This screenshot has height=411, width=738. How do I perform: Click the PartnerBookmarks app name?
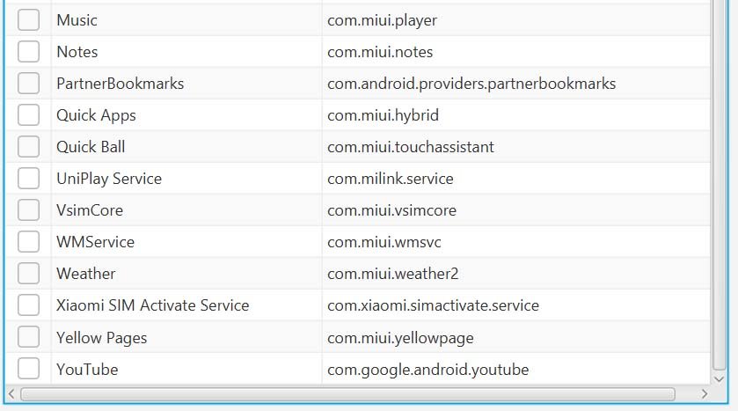(120, 84)
